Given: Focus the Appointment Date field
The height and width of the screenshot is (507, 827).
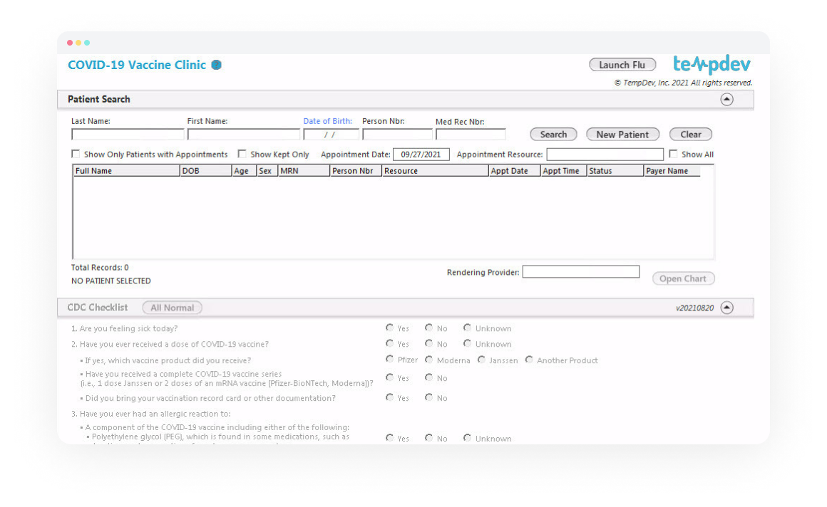Looking at the screenshot, I should coord(421,155).
